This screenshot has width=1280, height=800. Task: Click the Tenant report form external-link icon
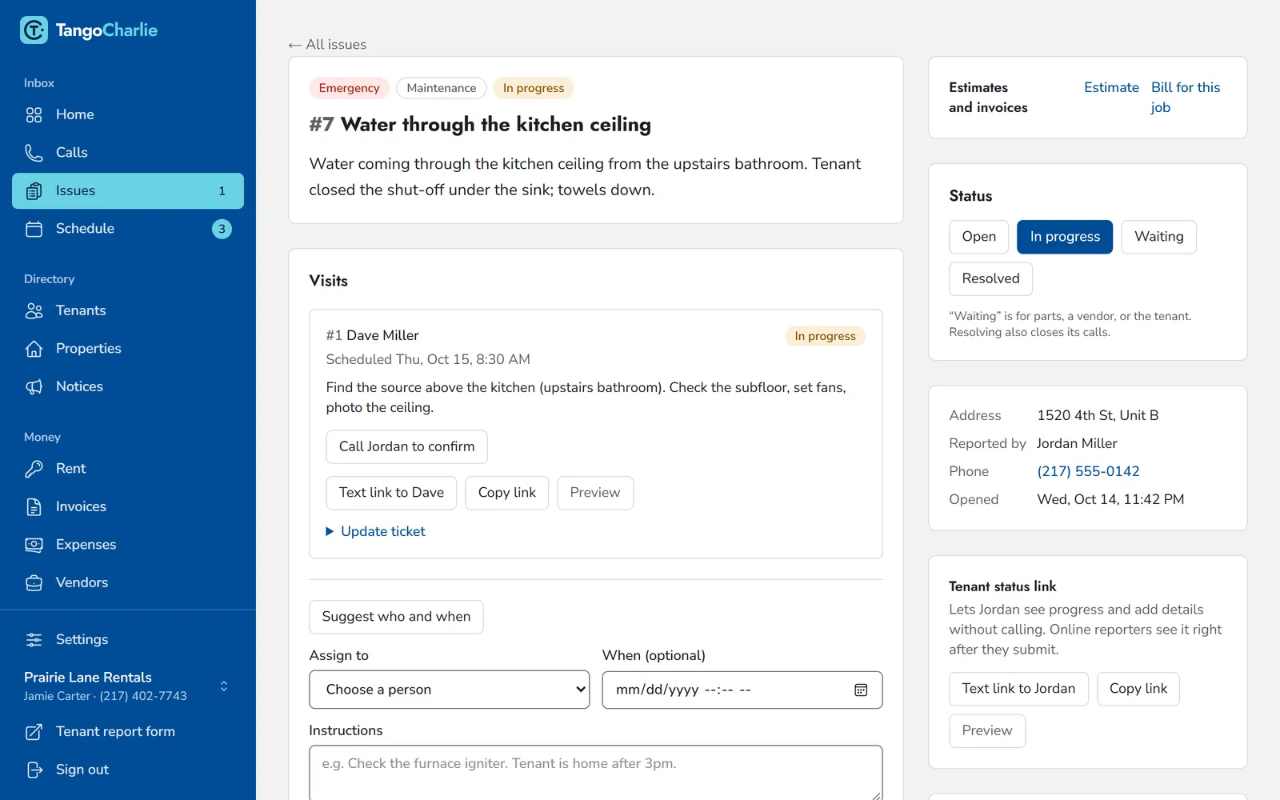(34, 732)
